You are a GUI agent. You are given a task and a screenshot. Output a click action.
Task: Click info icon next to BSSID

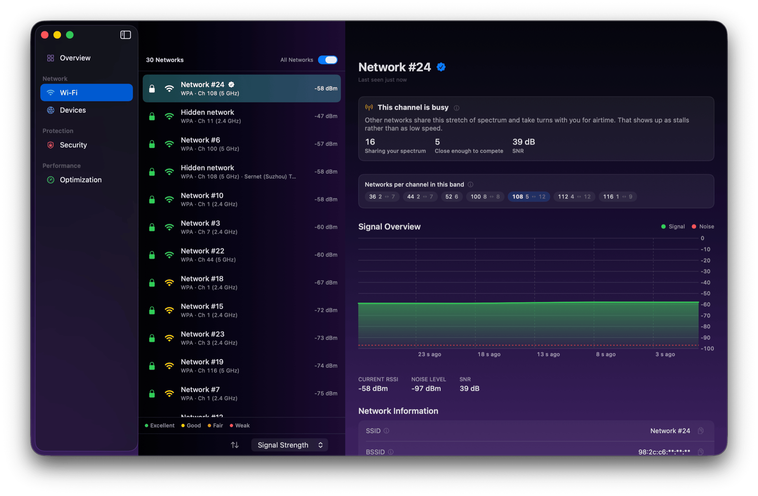point(391,452)
